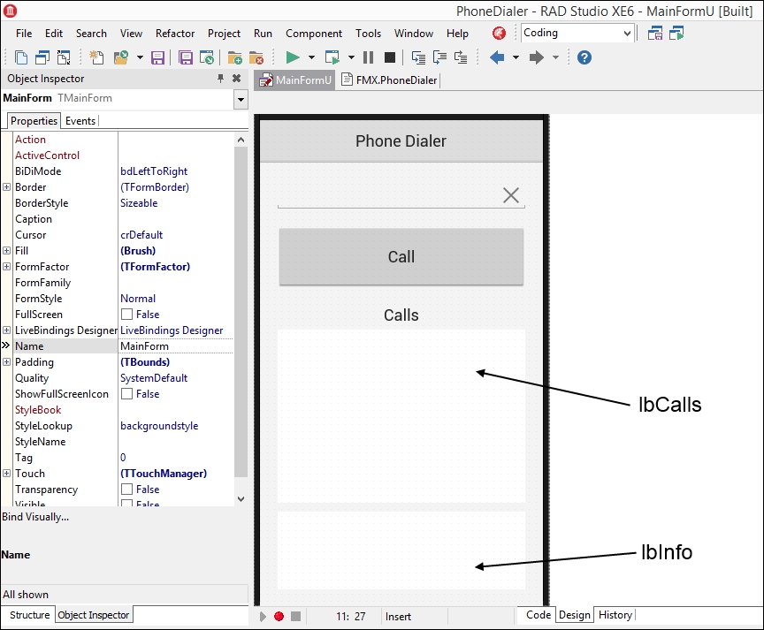Click the View Form toolbar icon
Image resolution: width=764 pixels, height=630 pixels.
[42, 57]
